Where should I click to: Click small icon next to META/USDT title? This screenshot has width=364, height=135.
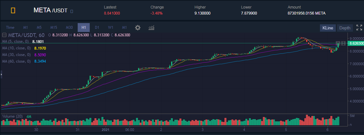[x=72, y=11]
